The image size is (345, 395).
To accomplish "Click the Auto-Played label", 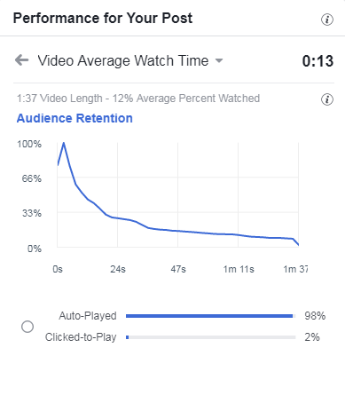I will click(88, 316).
